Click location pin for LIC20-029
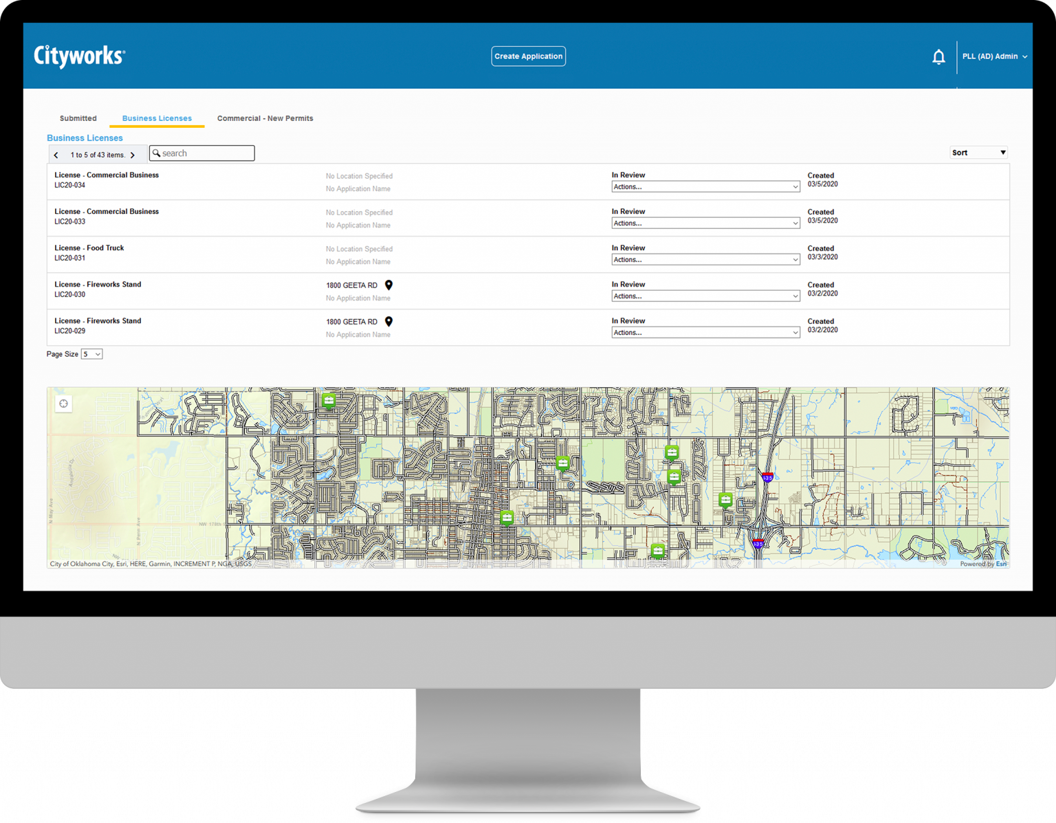Image resolution: width=1056 pixels, height=823 pixels. (x=388, y=322)
